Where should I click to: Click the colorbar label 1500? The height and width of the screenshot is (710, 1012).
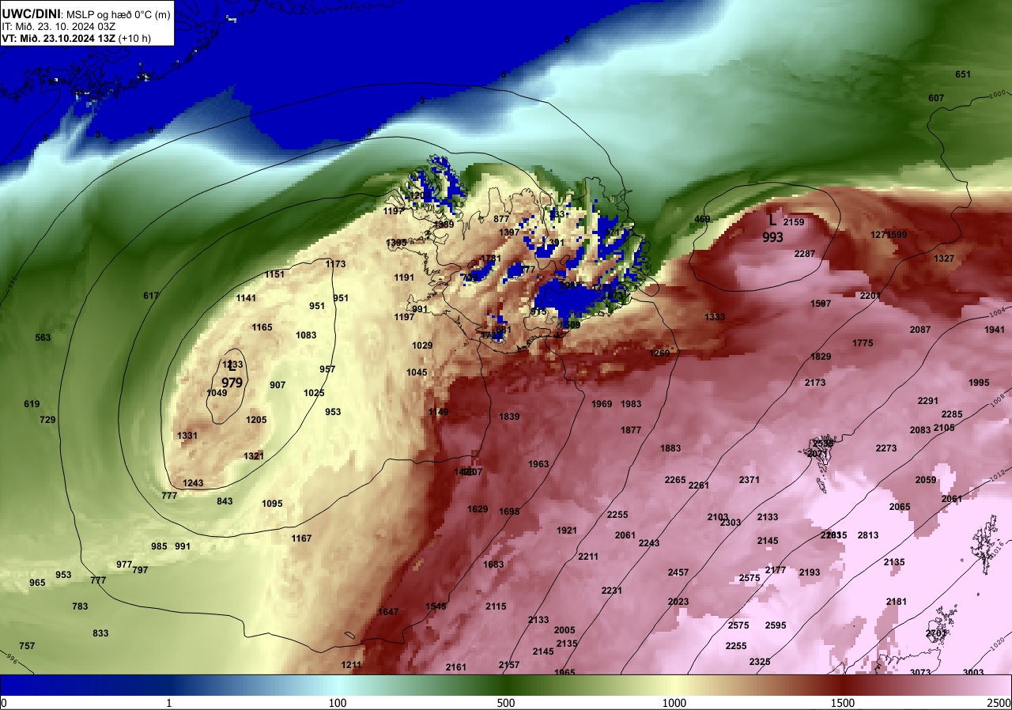[842, 703]
